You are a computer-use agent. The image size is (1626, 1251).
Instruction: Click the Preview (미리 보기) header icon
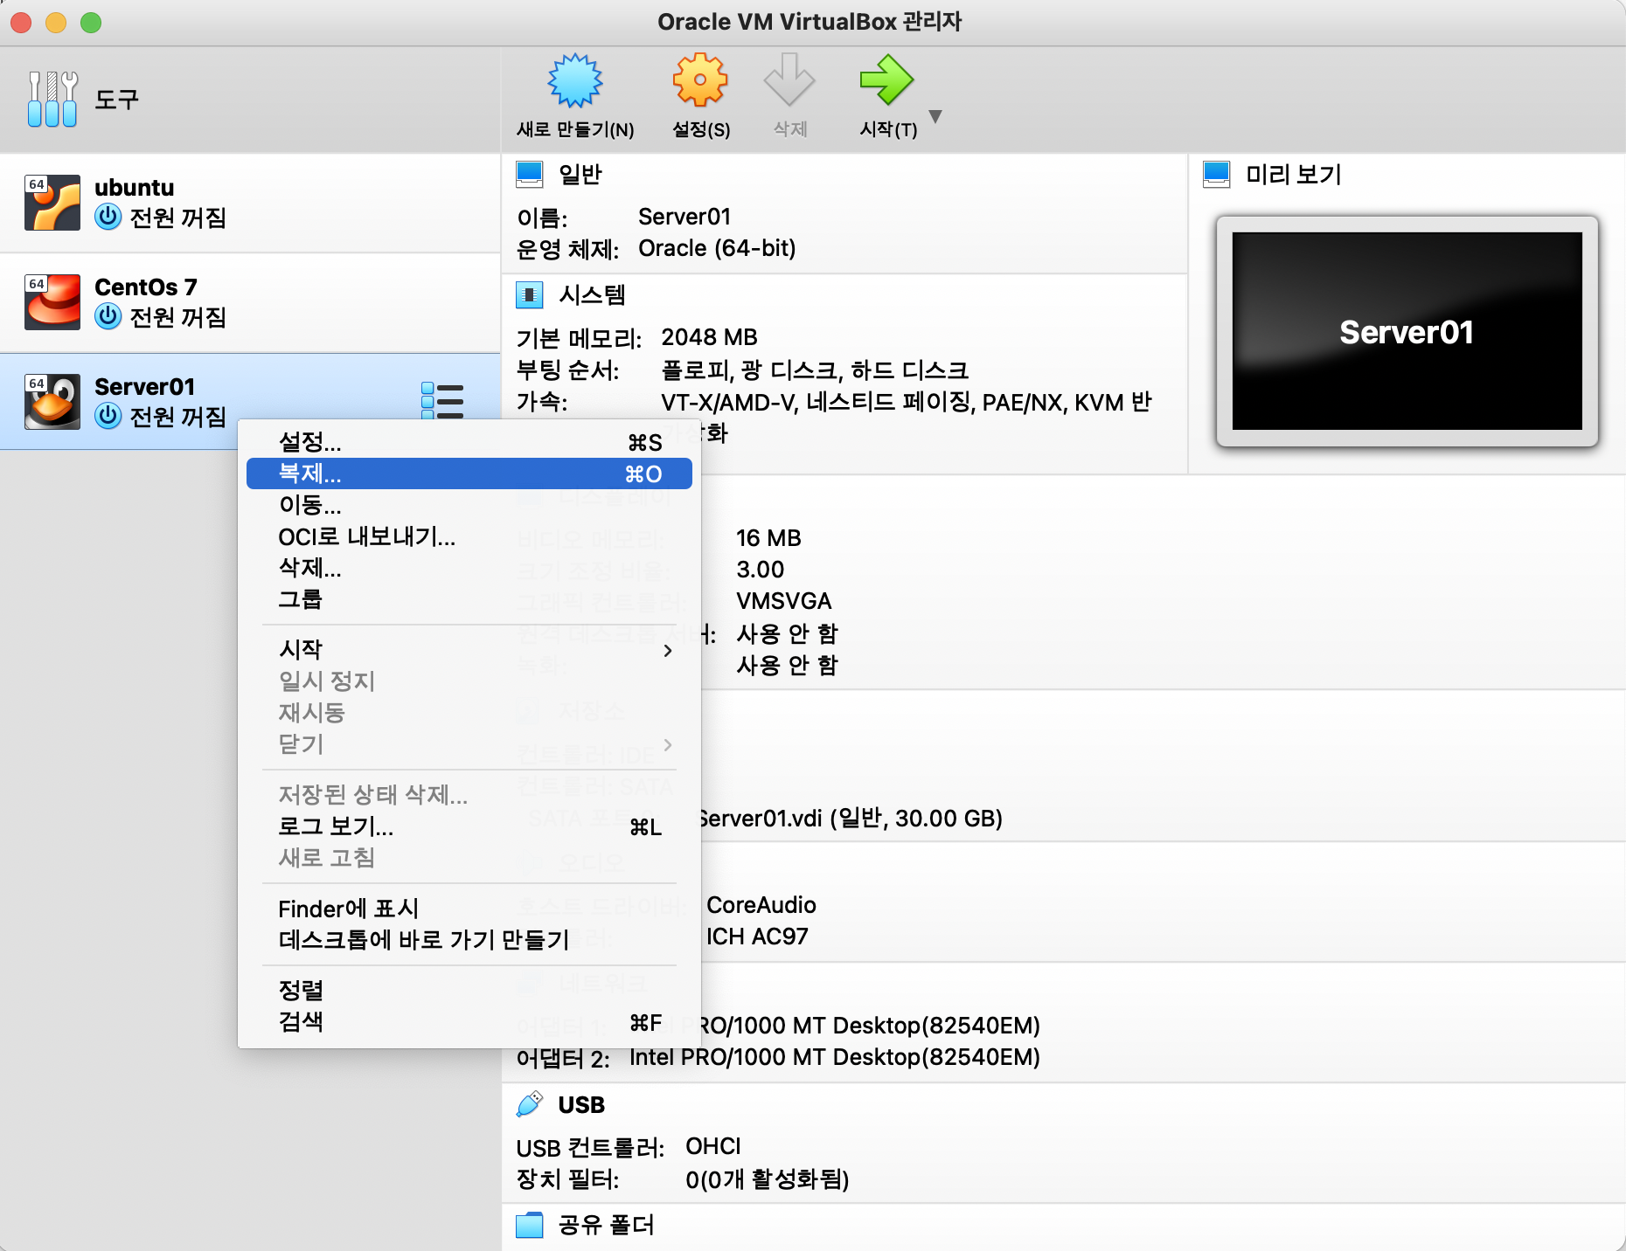point(1217,175)
